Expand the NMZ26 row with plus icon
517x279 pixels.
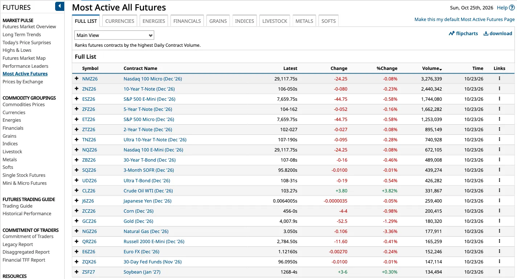coord(77,78)
